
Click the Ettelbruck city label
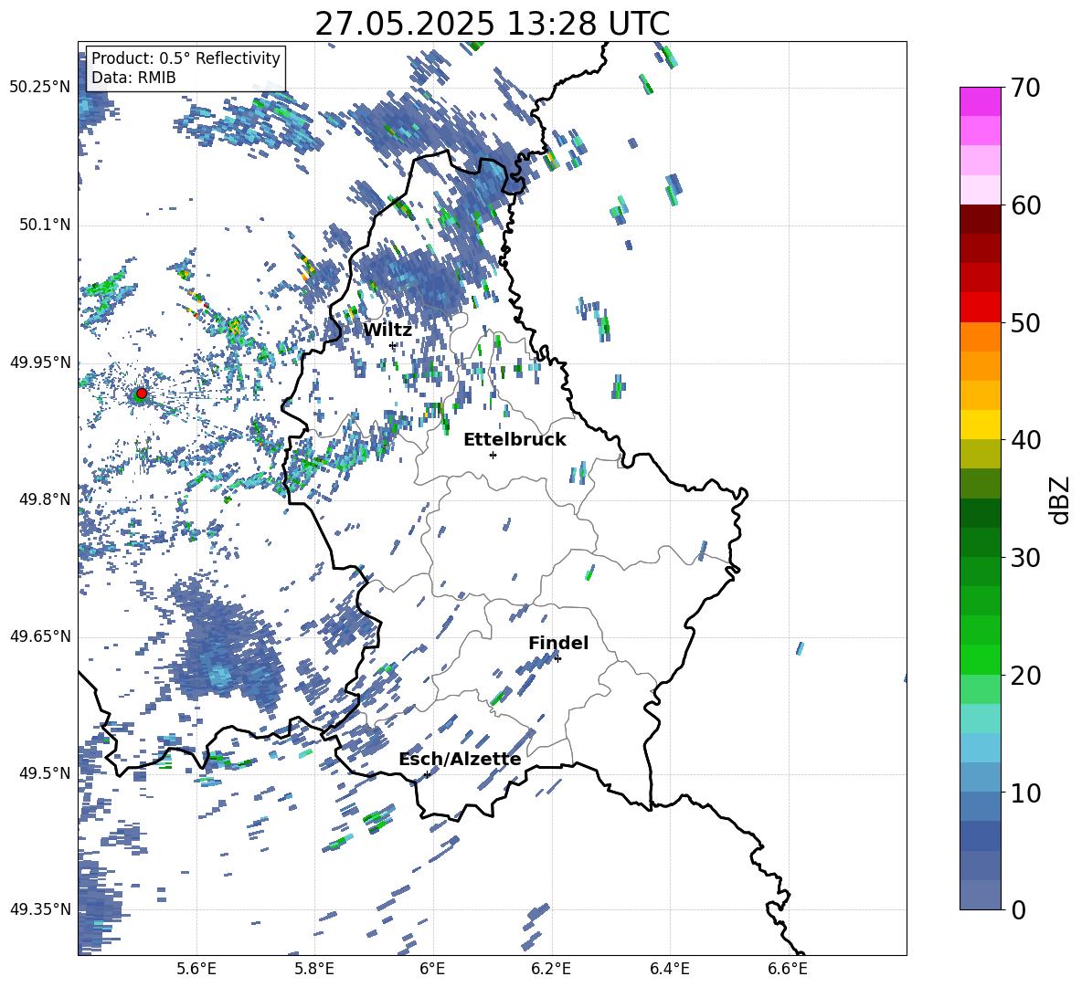pos(514,440)
